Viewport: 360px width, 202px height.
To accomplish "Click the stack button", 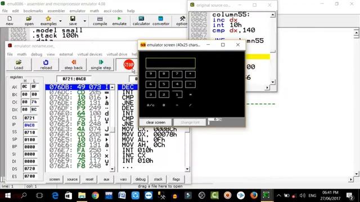I will 158,180.
